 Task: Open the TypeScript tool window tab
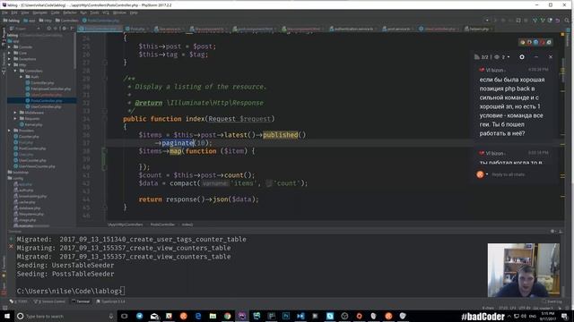tap(111, 301)
